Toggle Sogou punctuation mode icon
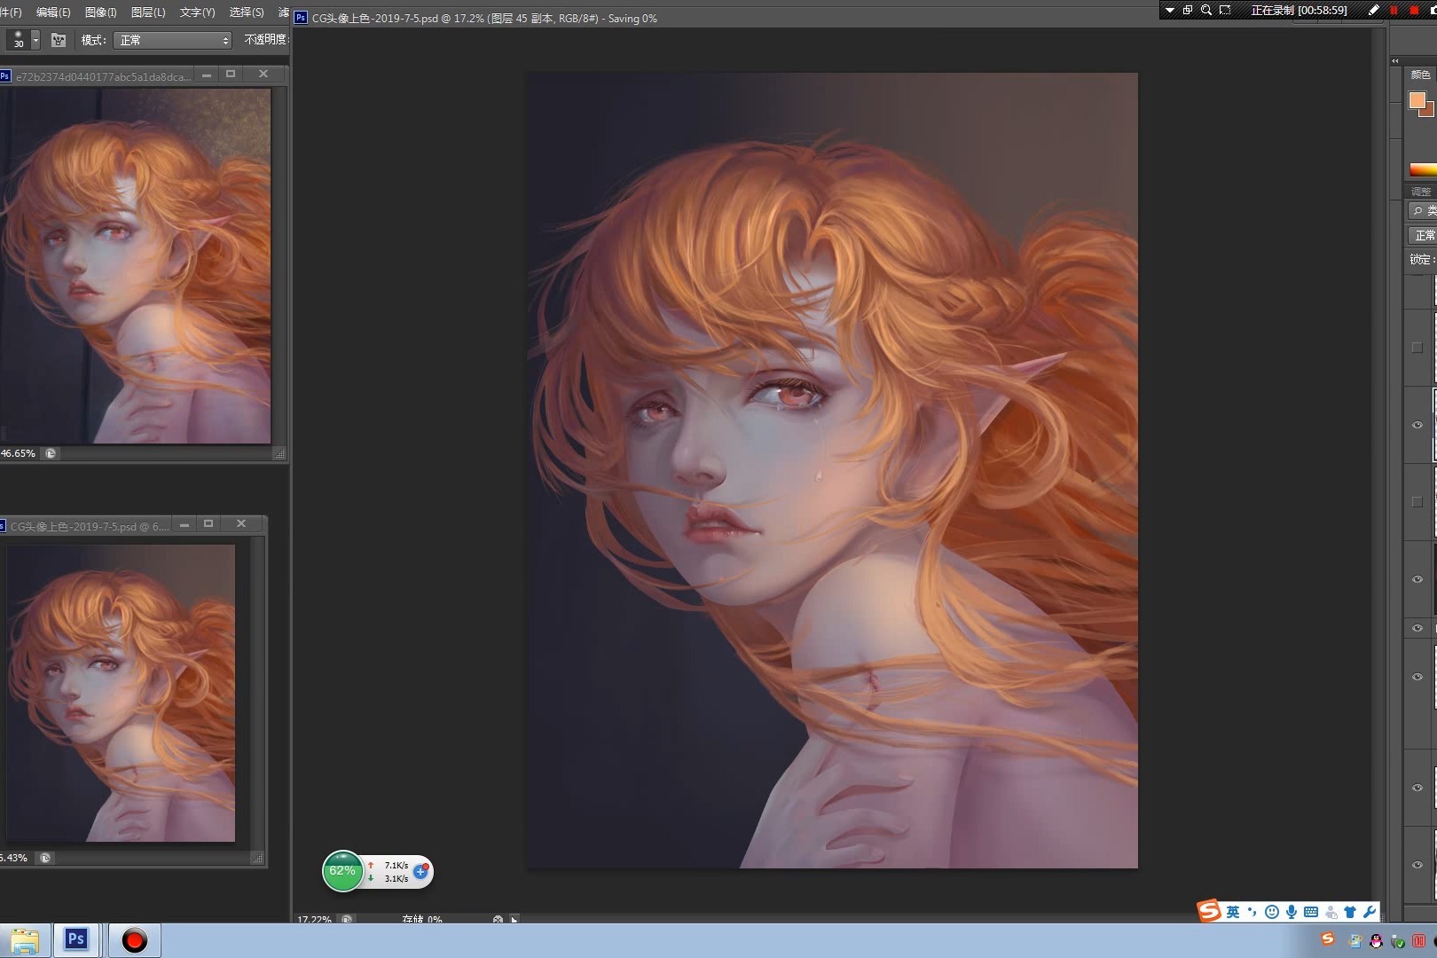 click(1252, 912)
